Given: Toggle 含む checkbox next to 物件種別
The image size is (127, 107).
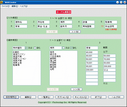Looking at the screenshot, I should [35, 48].
